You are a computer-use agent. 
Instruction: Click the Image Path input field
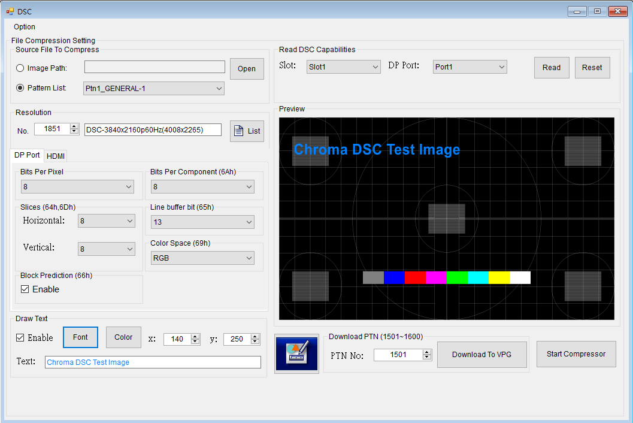pos(155,67)
